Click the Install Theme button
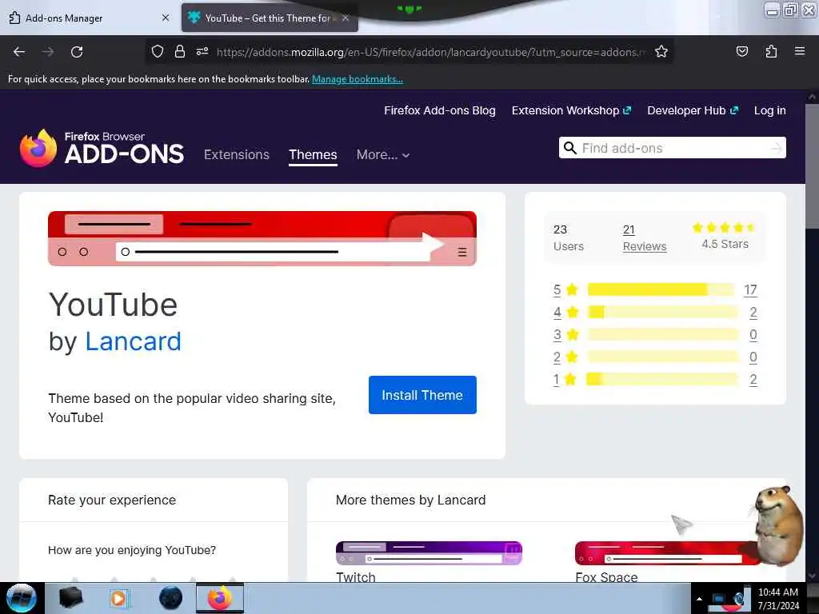Viewport: 819px width, 614px height. point(422,395)
